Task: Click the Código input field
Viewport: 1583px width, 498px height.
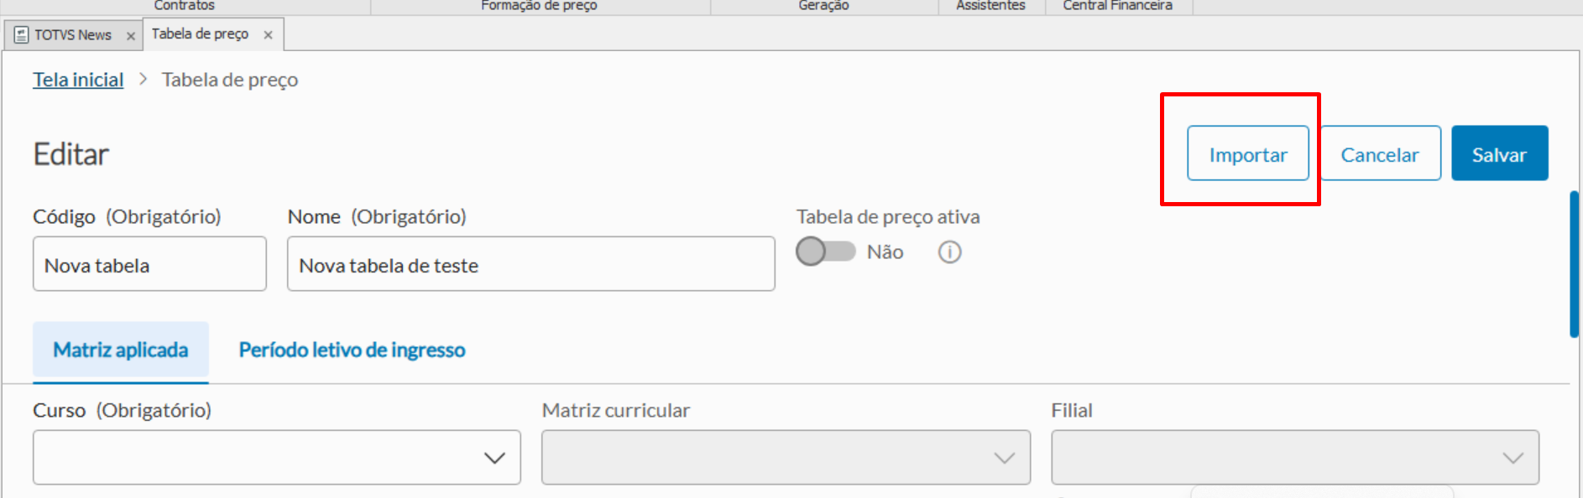Action: [x=149, y=265]
